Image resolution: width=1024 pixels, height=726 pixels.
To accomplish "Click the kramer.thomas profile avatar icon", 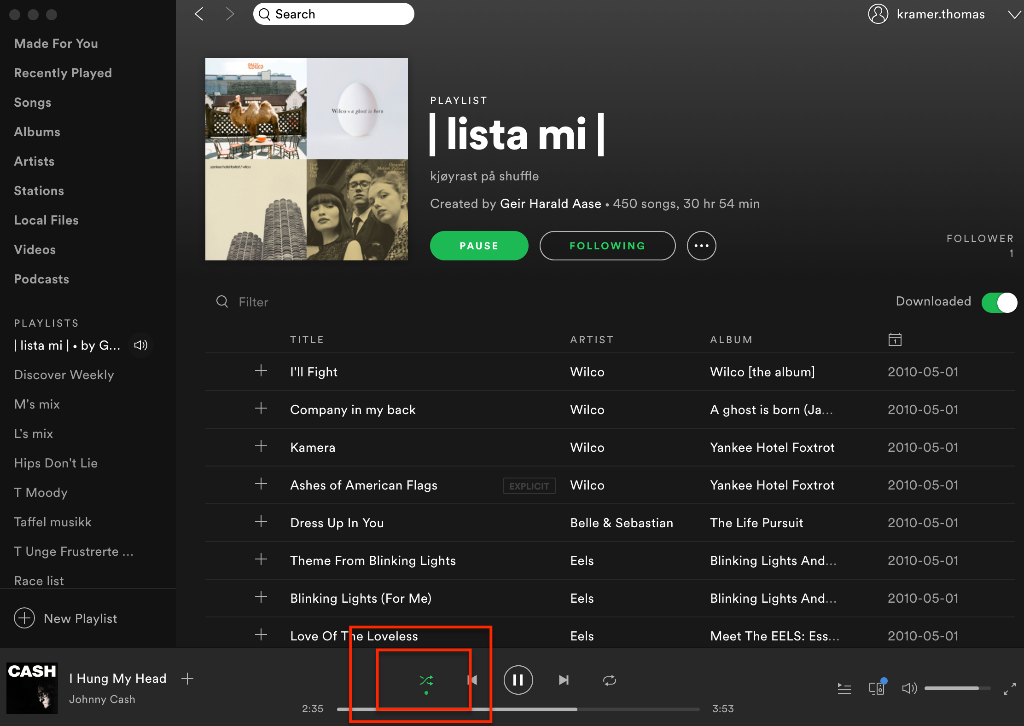I will pyautogui.click(x=878, y=14).
